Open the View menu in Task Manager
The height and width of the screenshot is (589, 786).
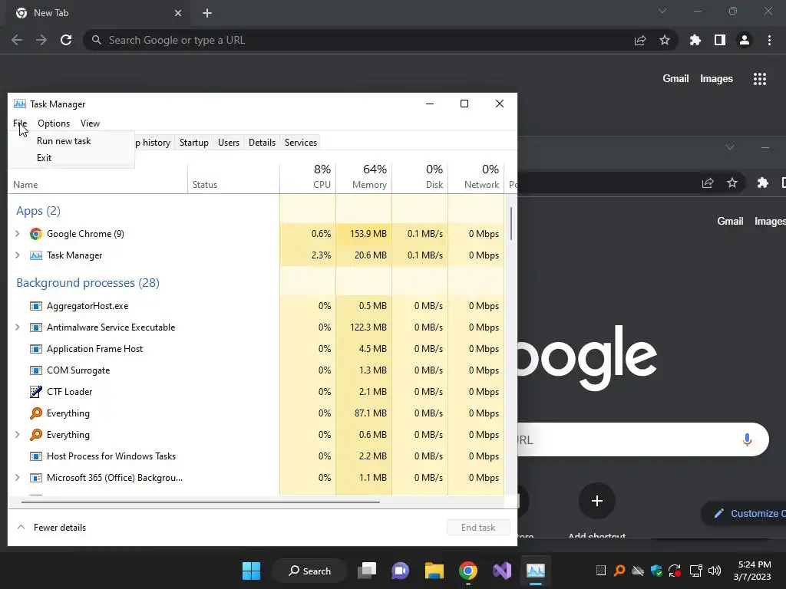click(91, 123)
